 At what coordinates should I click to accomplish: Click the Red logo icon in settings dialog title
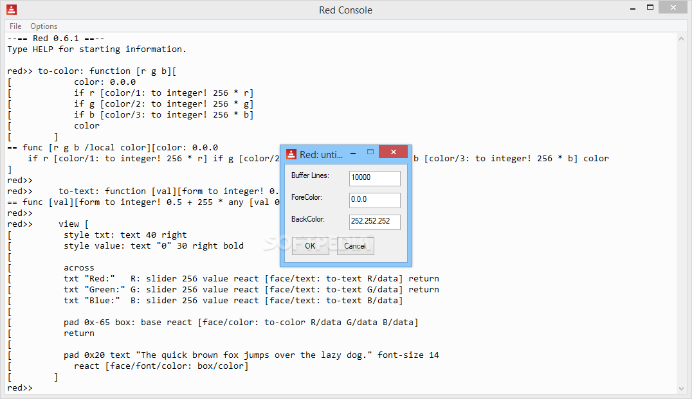coord(291,154)
